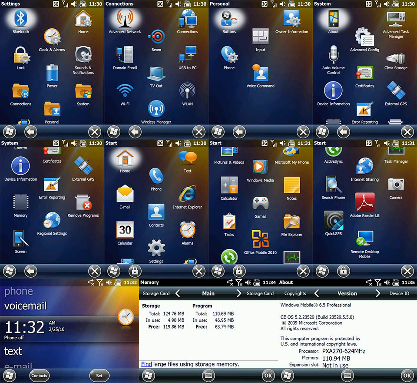This screenshot has height=383, width=417.
Task: Open the Games icon
Action: (x=260, y=204)
